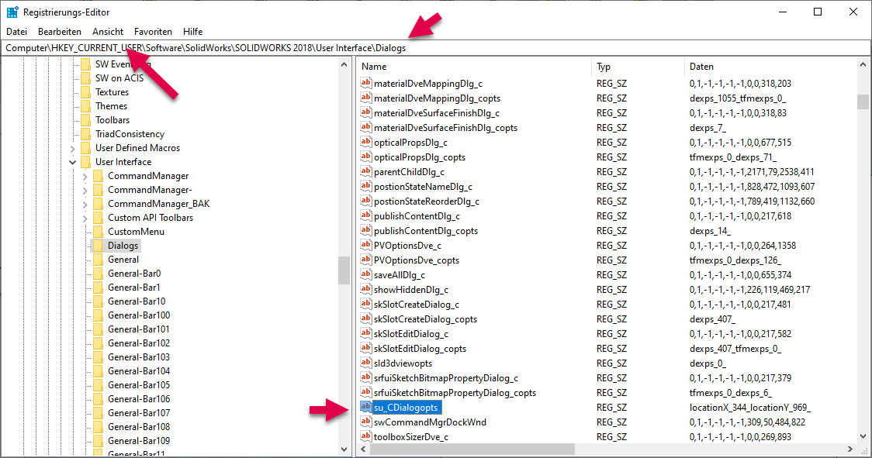Image resolution: width=872 pixels, height=458 pixels.
Task: Click the values pane scroll right arrow
Action: click(x=850, y=449)
